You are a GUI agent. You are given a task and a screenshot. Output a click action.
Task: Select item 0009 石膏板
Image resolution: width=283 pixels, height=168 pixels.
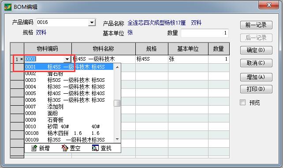pyautogui.click(x=69, y=120)
